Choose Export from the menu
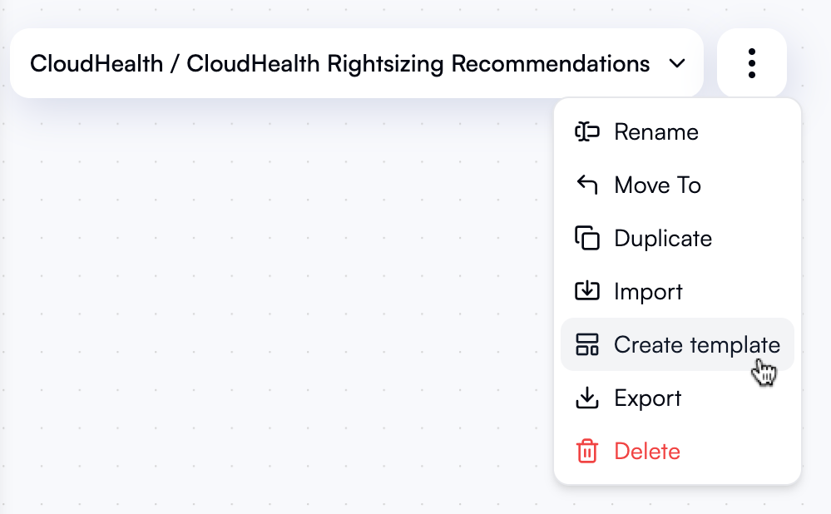Screen dimensions: 831x514 pos(647,398)
